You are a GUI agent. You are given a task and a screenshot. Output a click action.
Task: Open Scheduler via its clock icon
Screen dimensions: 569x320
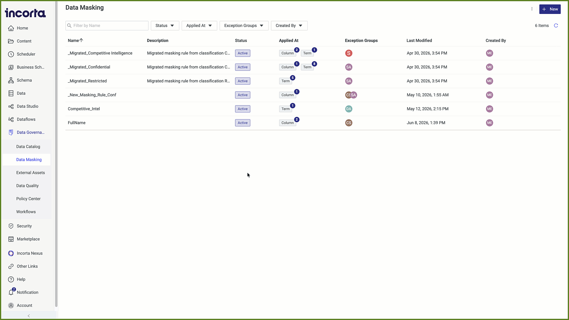[11, 54]
